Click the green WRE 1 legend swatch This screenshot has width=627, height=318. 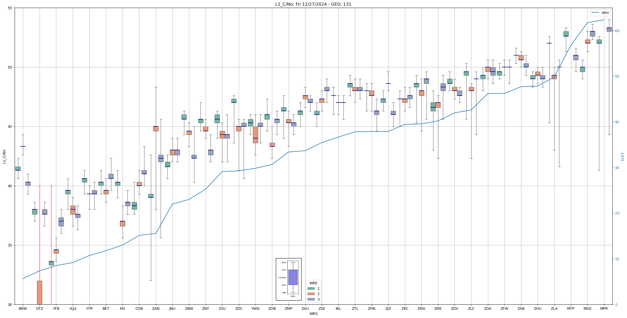pos(311,288)
